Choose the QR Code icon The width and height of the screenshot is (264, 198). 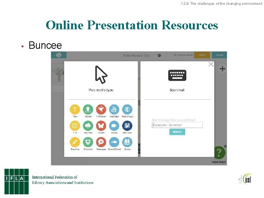127,126
